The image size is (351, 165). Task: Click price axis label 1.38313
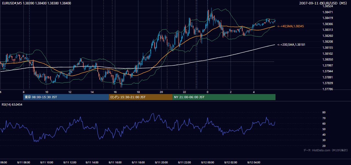tap(328, 30)
